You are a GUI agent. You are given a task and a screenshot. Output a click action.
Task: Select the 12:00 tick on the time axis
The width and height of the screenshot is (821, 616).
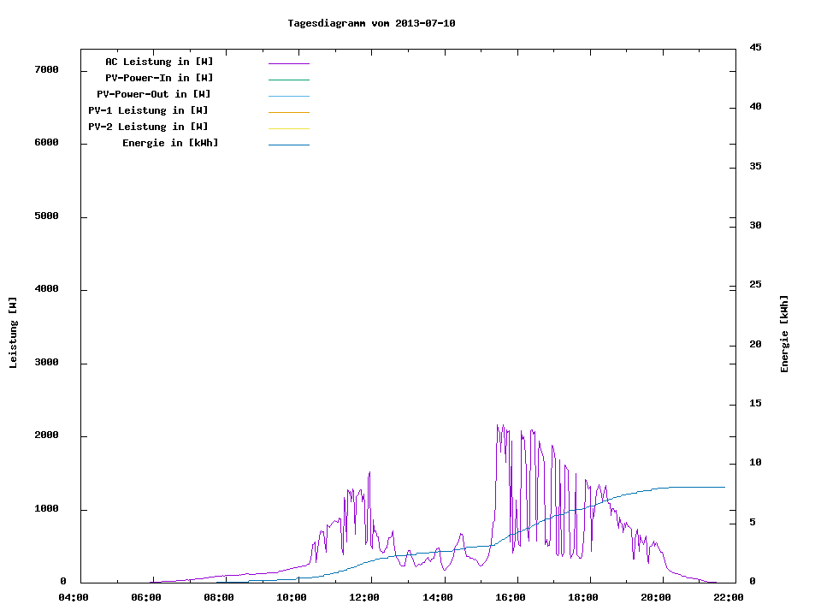click(x=364, y=598)
